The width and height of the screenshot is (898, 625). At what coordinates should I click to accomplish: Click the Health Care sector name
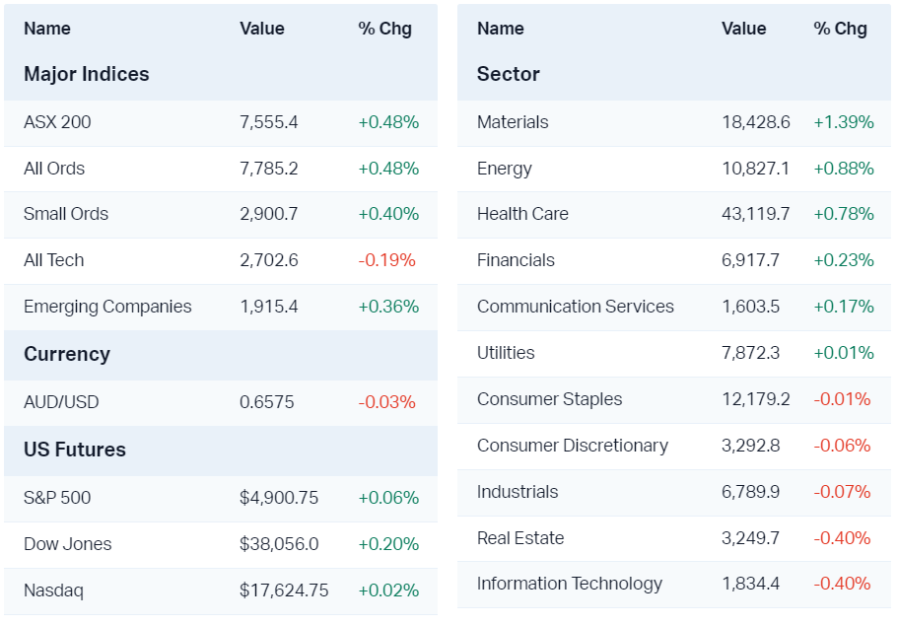click(x=522, y=214)
